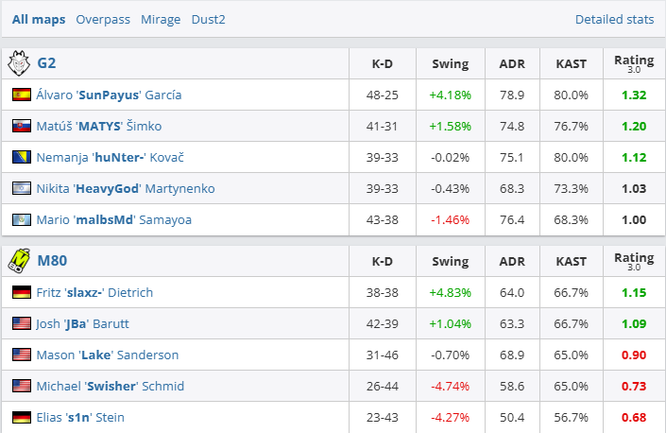The height and width of the screenshot is (433, 666).
Task: Click the Swing column header in G2 table
Action: coord(450,64)
